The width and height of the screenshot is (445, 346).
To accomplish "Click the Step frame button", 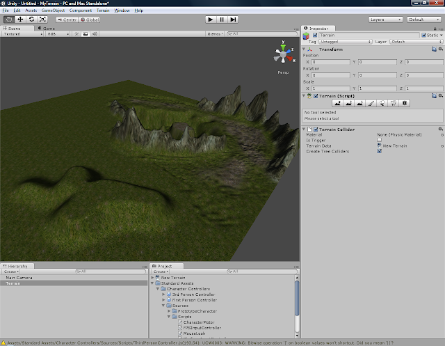I will (x=233, y=19).
